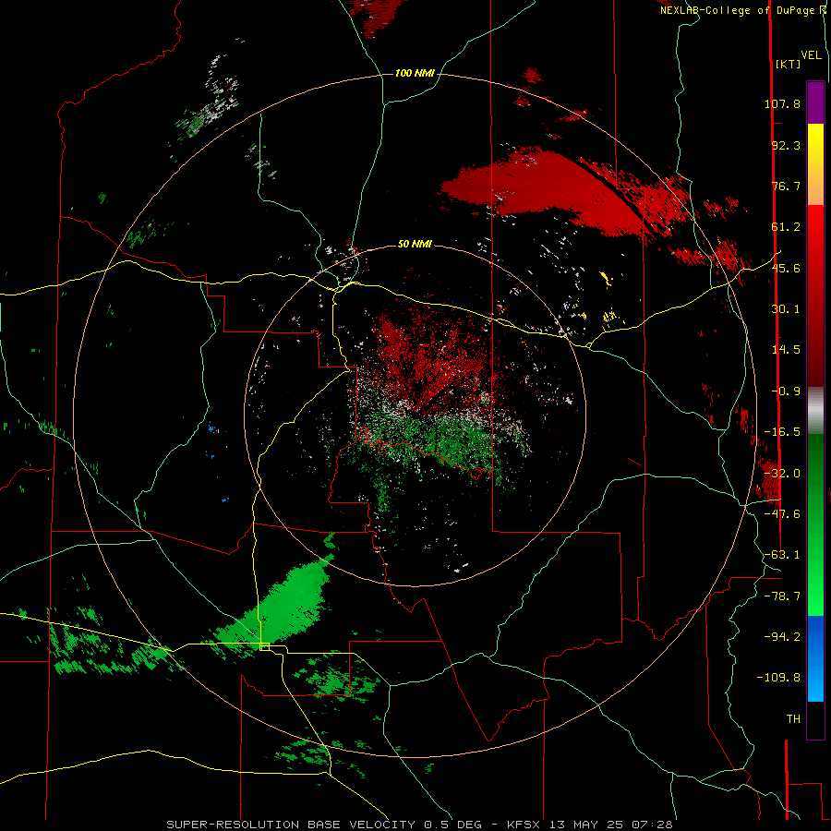
Task: Select the 45.6 legend value
Action: [x=786, y=268]
